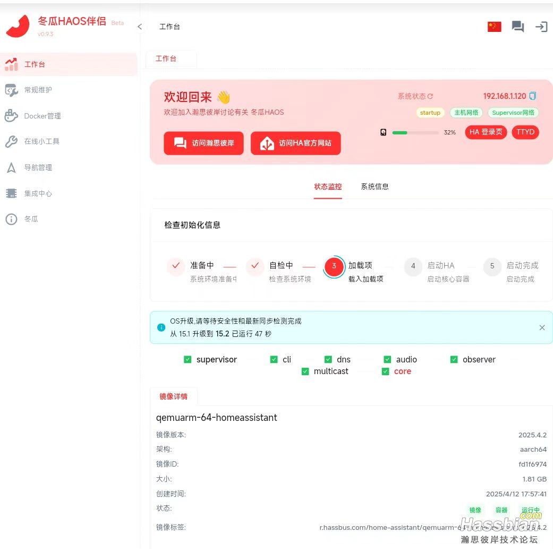This screenshot has width=553, height=549.
Task: Click the v0.9.3 version label
Action: pos(46,34)
